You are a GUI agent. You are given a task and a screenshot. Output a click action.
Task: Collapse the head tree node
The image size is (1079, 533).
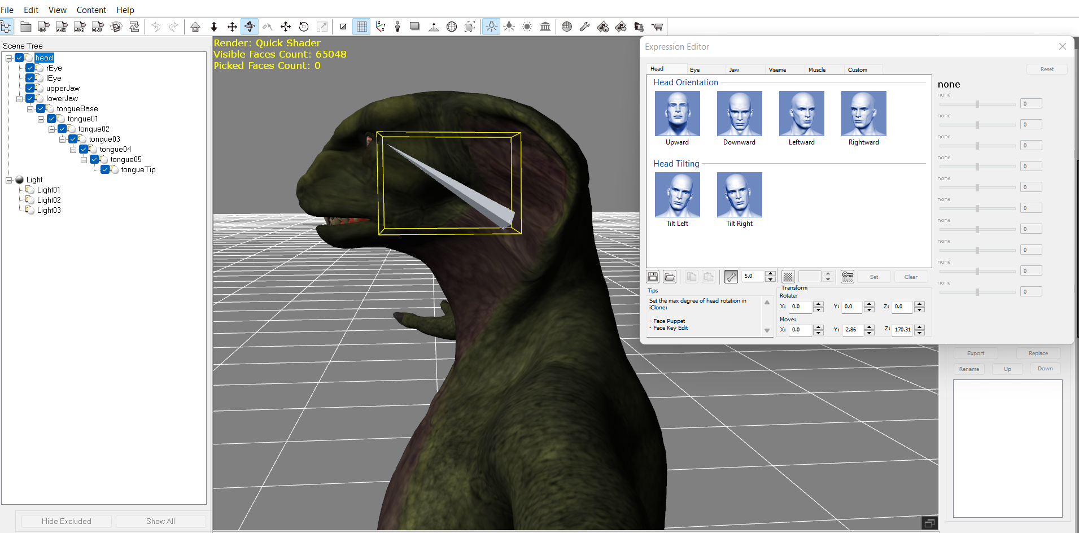point(8,58)
